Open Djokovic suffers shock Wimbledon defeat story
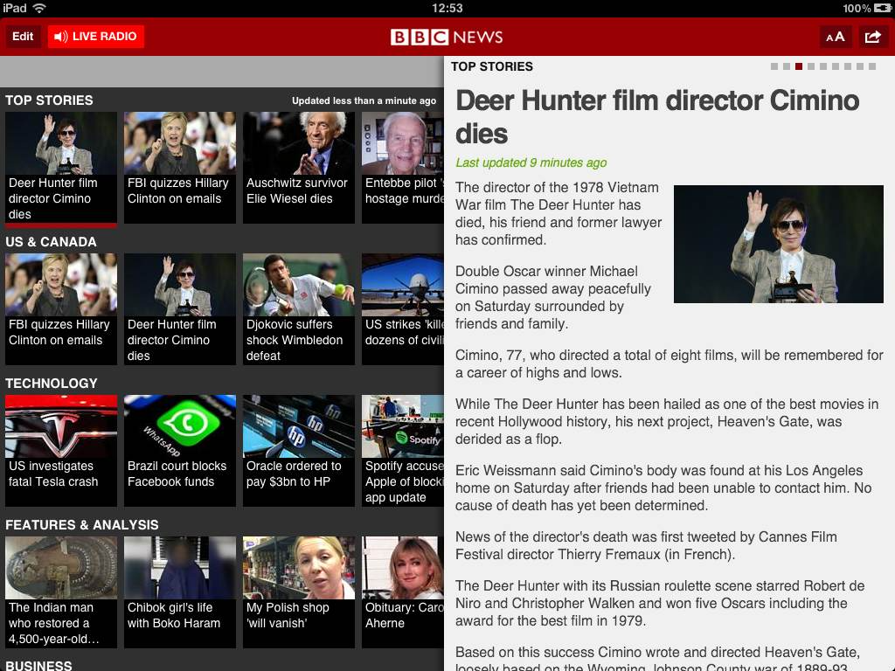The width and height of the screenshot is (895, 671). [299, 309]
